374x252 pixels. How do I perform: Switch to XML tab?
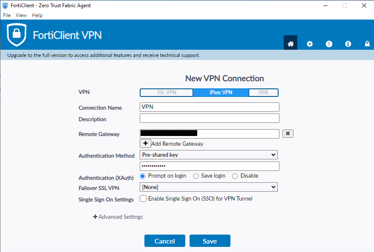click(x=264, y=93)
